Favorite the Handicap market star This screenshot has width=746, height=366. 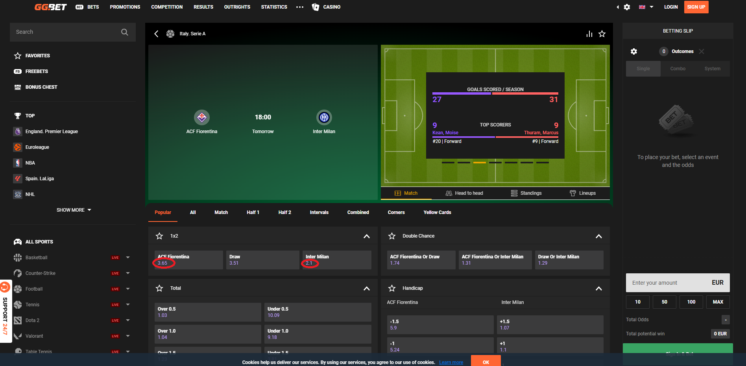point(392,288)
